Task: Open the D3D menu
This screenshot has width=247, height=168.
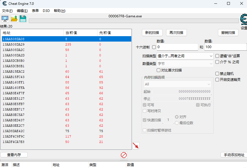Action: click(46, 11)
